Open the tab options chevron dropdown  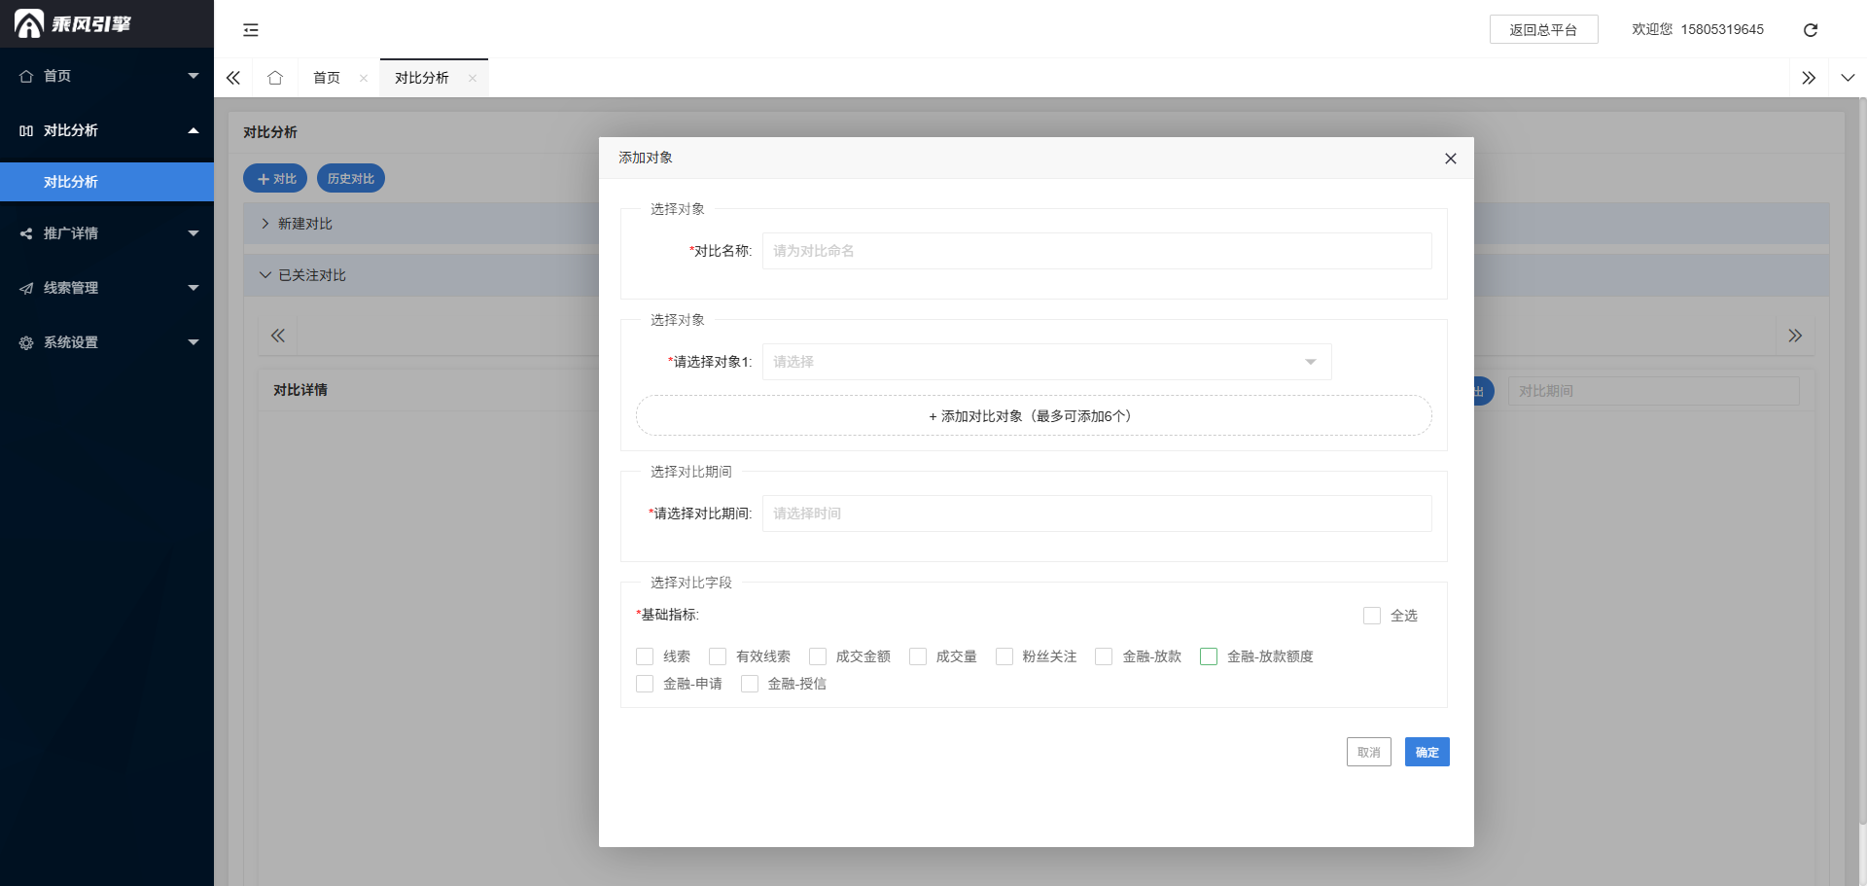tap(1848, 78)
